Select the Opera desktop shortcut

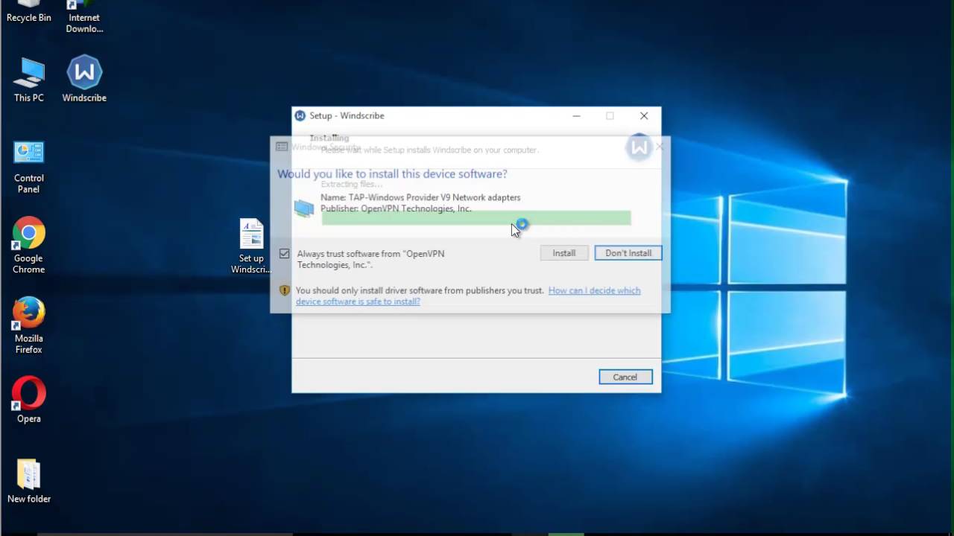coord(28,400)
